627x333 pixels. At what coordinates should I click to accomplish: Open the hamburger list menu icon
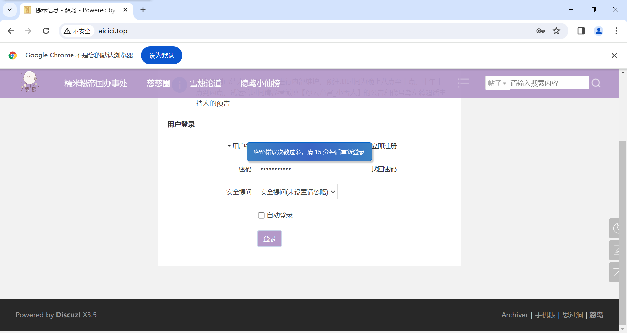[x=463, y=83]
